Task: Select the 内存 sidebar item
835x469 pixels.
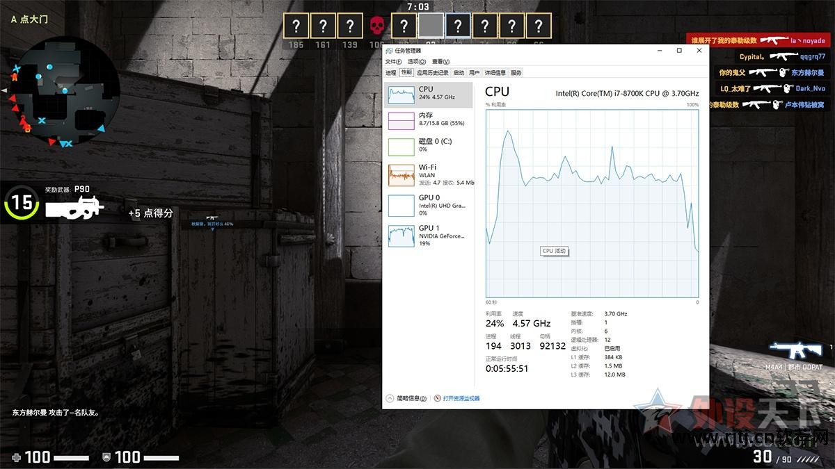Action: tap(429, 120)
